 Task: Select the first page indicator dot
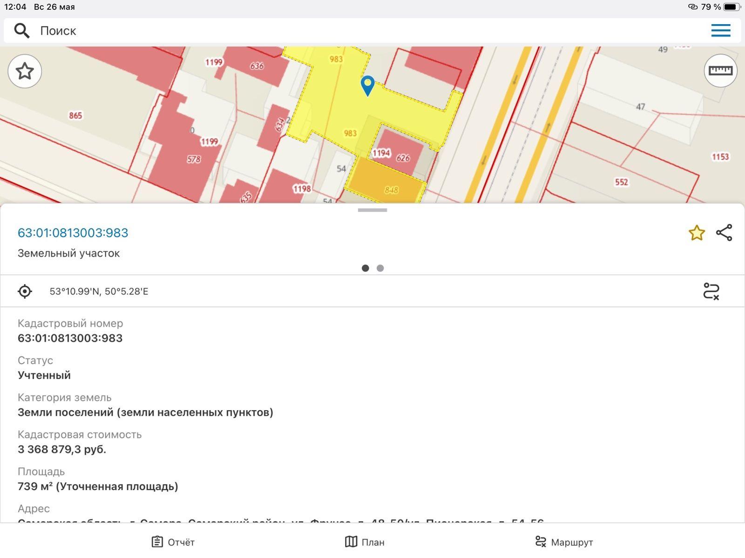[x=365, y=268]
